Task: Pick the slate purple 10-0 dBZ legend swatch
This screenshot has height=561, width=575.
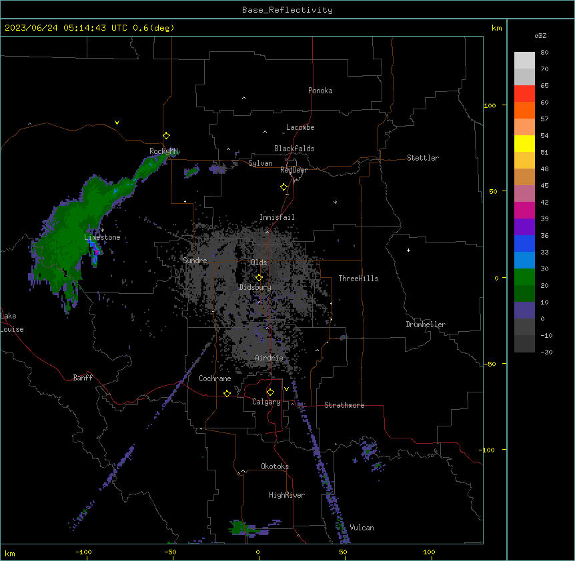Action: (x=524, y=310)
